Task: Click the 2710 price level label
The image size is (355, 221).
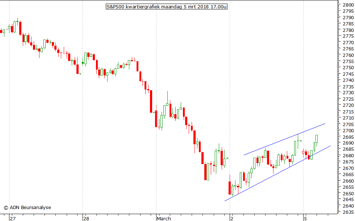Action: 348,118
